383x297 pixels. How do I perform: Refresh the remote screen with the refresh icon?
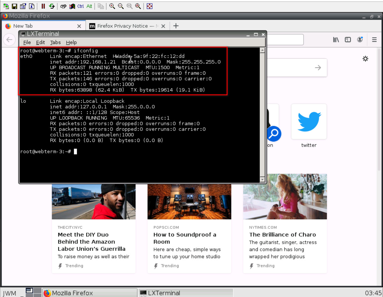tap(52, 6)
